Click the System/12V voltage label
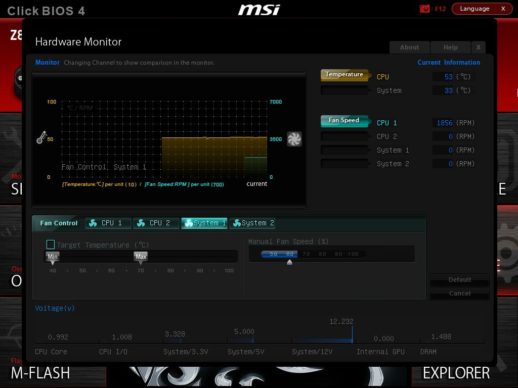 [312, 352]
